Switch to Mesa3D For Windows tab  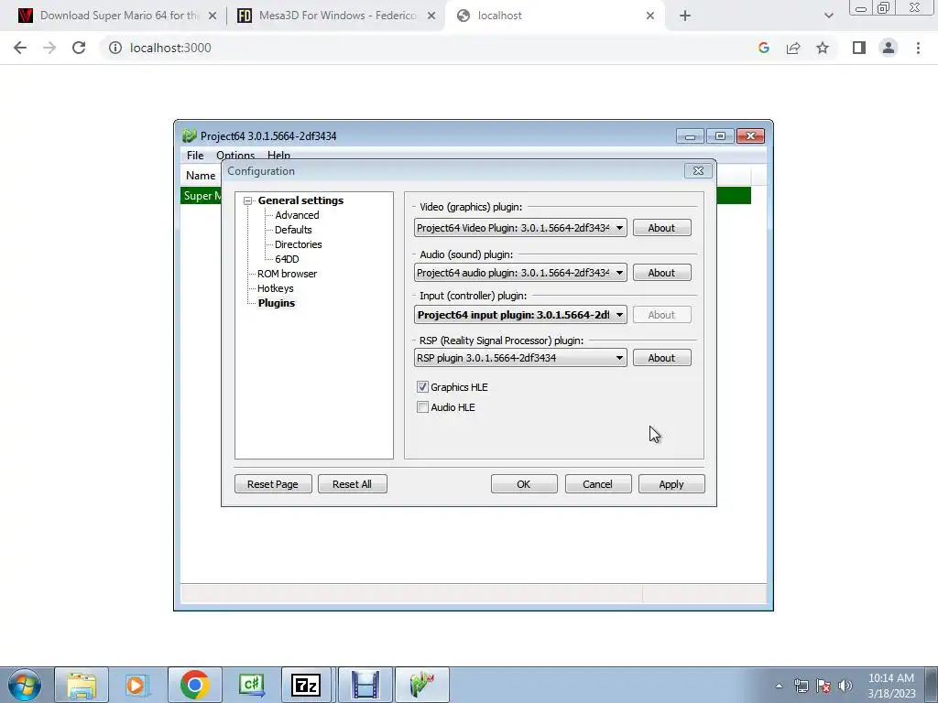pos(336,16)
